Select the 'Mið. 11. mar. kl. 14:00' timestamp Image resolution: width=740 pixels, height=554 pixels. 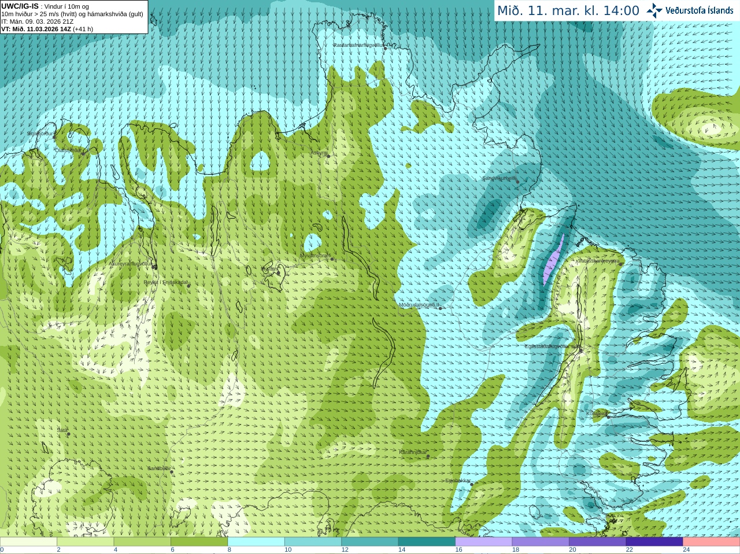point(568,10)
